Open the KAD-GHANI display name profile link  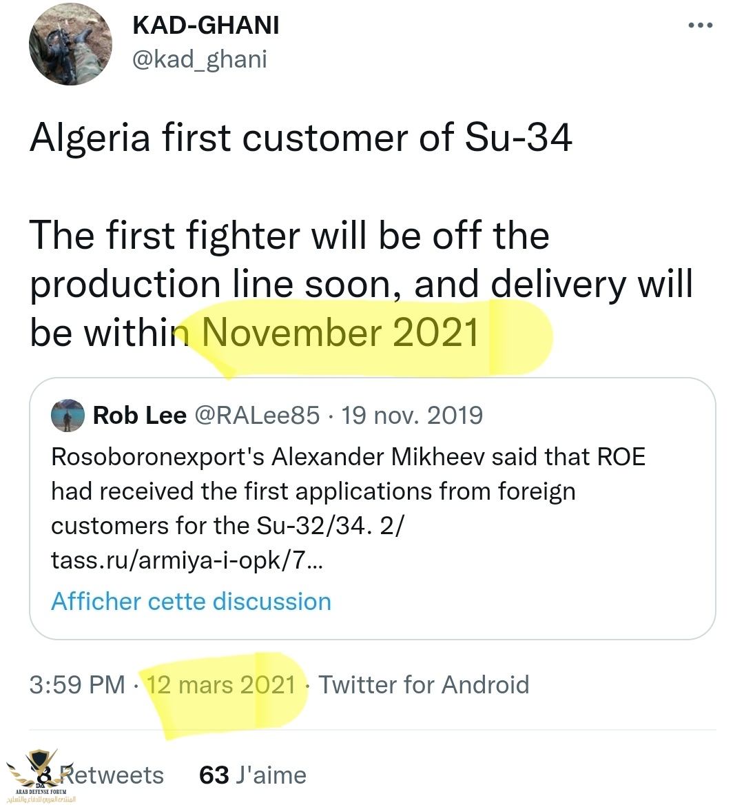coord(205,26)
